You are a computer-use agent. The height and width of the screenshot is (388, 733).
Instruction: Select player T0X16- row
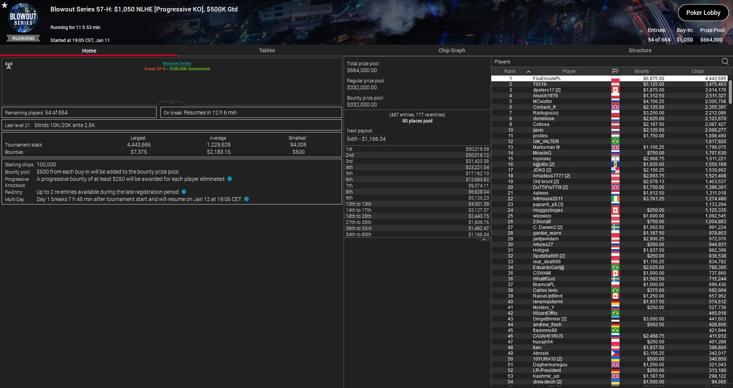pos(609,84)
